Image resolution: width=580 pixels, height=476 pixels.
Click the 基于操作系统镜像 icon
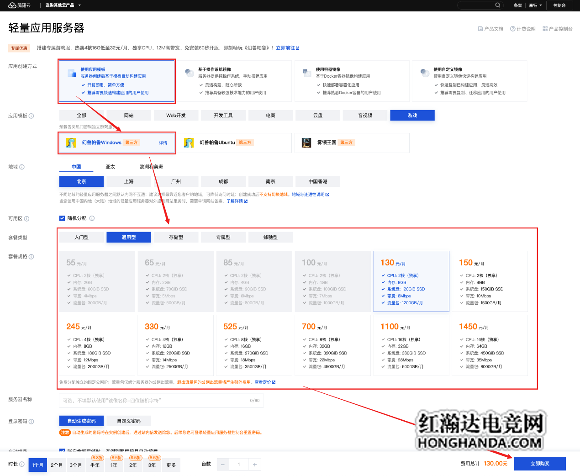(189, 73)
